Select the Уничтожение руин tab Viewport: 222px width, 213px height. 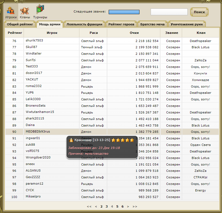tap(187, 24)
